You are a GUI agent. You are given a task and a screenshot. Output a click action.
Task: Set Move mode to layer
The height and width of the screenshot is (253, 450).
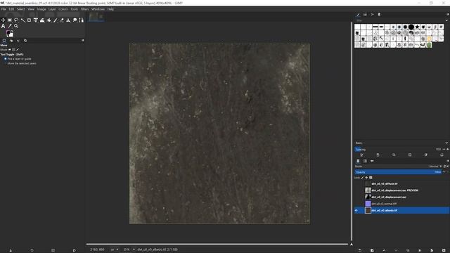point(9,50)
